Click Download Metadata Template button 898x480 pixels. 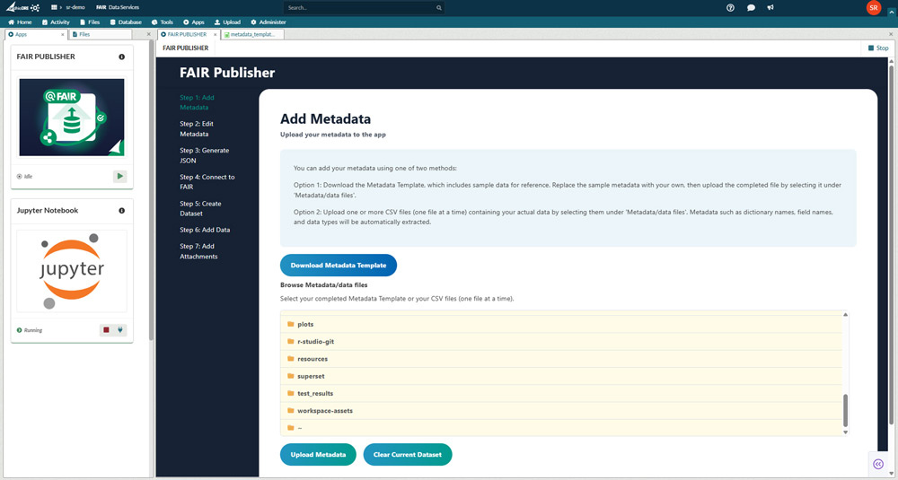pyautogui.click(x=338, y=266)
